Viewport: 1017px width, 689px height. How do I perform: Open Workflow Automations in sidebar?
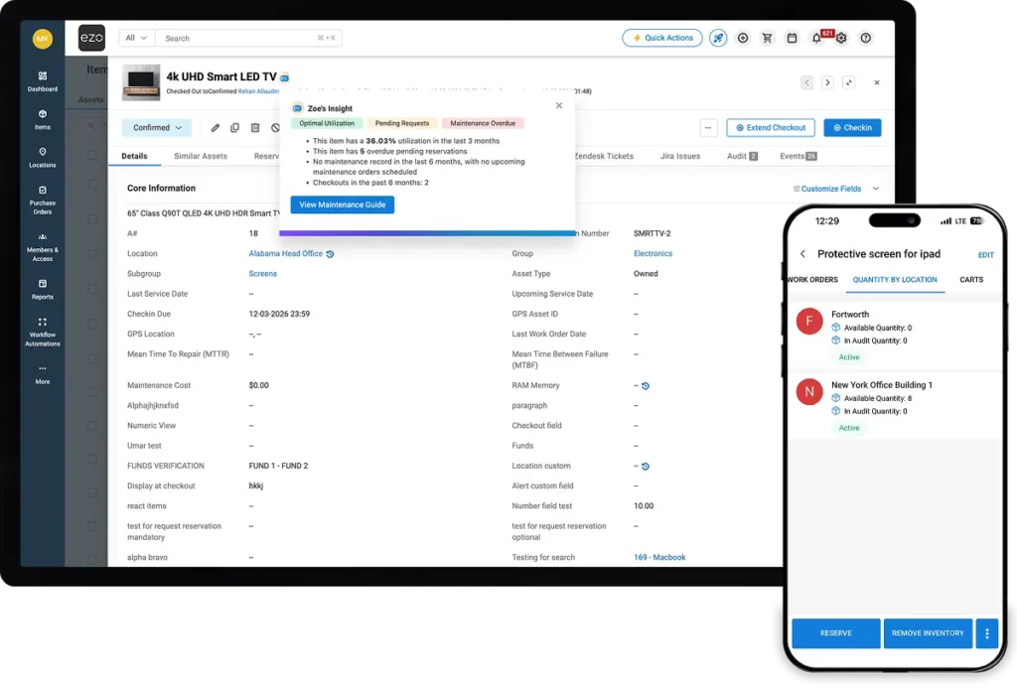pos(43,332)
